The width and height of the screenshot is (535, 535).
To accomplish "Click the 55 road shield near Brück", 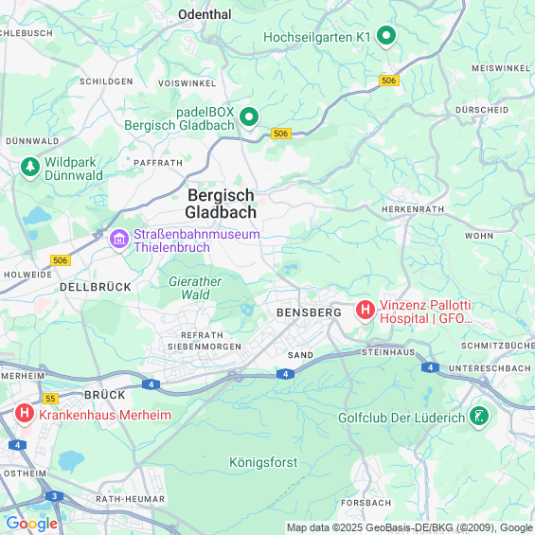I will click(x=50, y=399).
